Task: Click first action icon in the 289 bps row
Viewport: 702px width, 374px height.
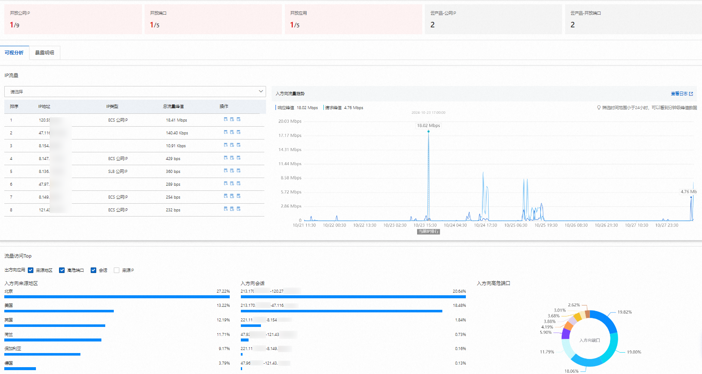Action: point(226,184)
